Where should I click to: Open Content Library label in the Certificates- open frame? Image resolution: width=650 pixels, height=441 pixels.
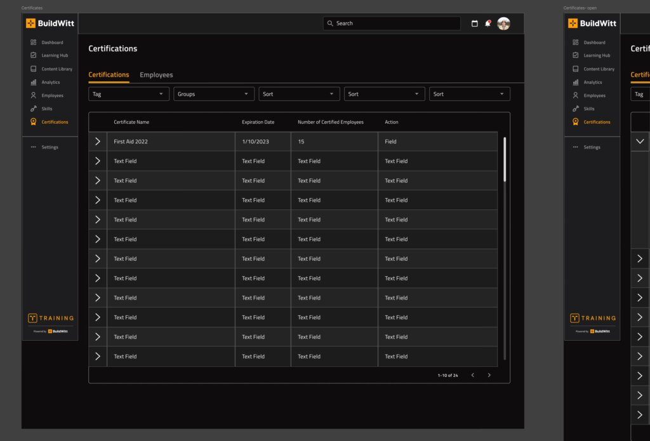pyautogui.click(x=599, y=69)
